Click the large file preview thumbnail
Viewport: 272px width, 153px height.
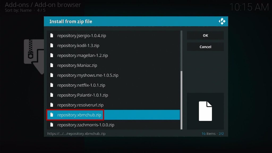pyautogui.click(x=205, y=111)
